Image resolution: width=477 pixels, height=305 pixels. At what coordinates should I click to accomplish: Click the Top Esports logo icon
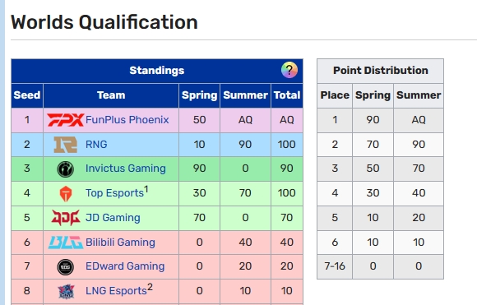click(x=66, y=193)
